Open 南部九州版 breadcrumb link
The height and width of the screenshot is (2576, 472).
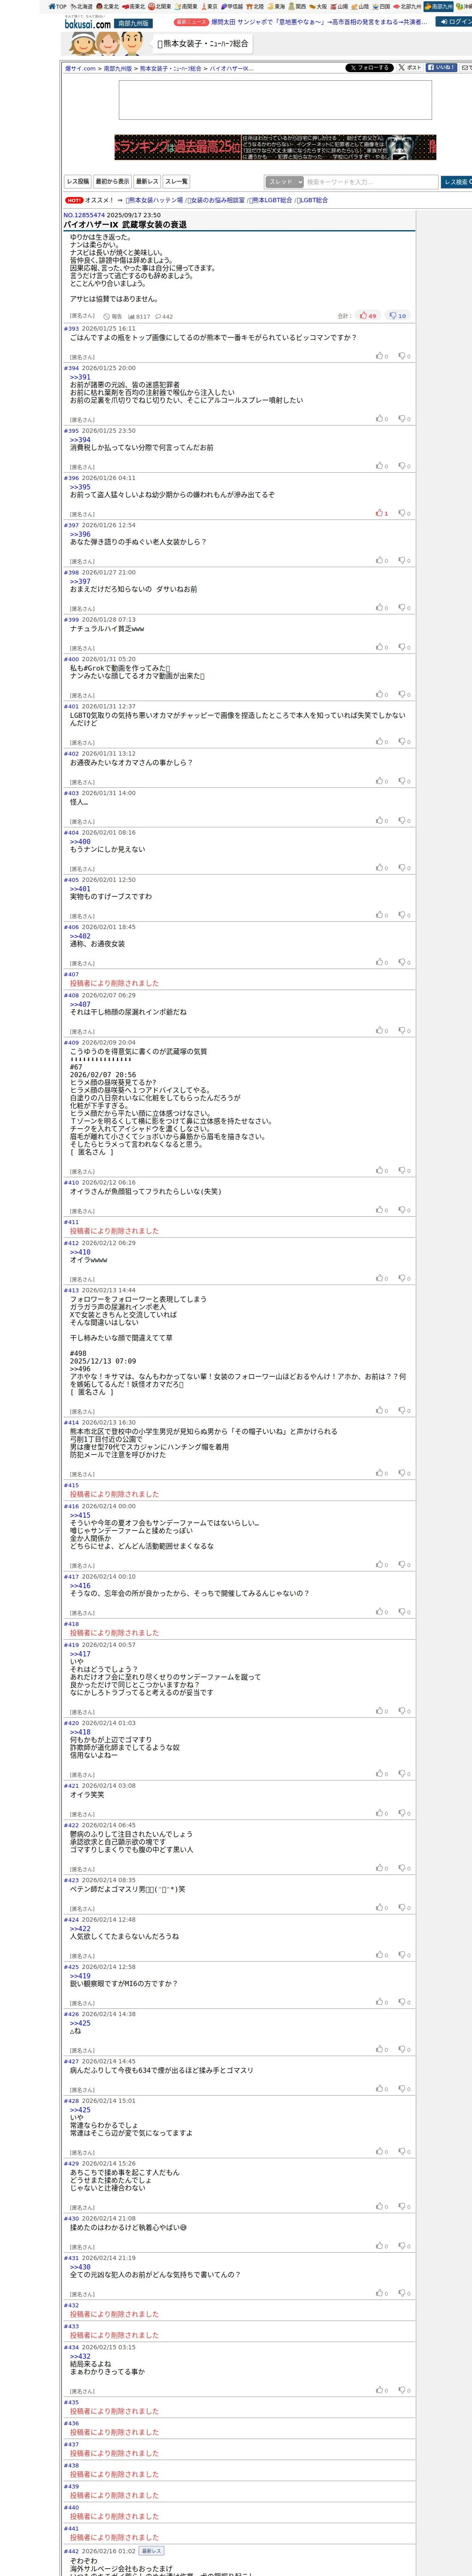point(118,69)
